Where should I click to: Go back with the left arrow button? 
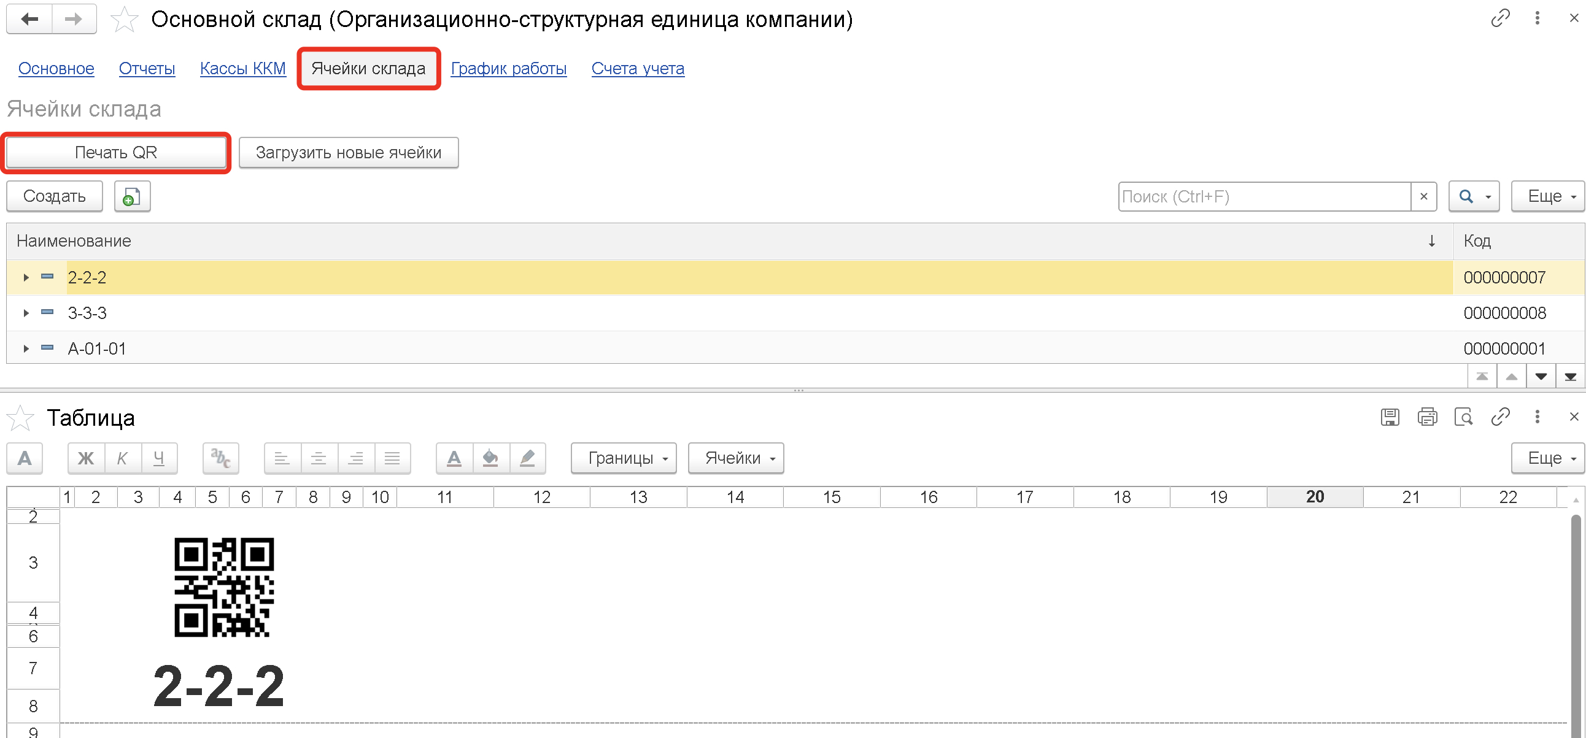29,19
